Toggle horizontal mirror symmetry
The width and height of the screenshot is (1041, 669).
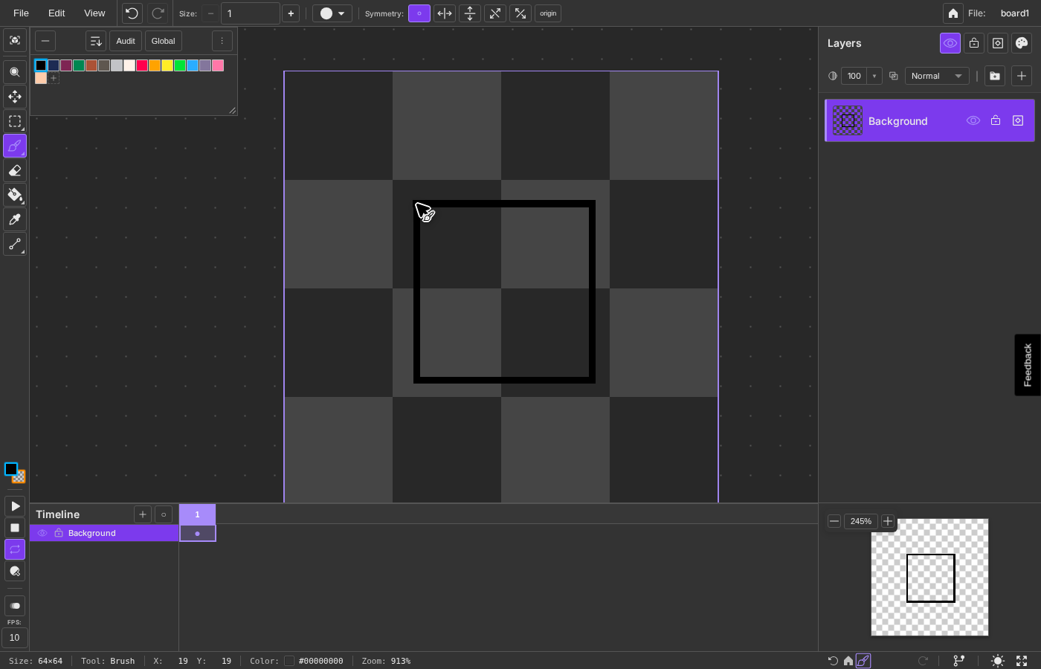tap(445, 13)
